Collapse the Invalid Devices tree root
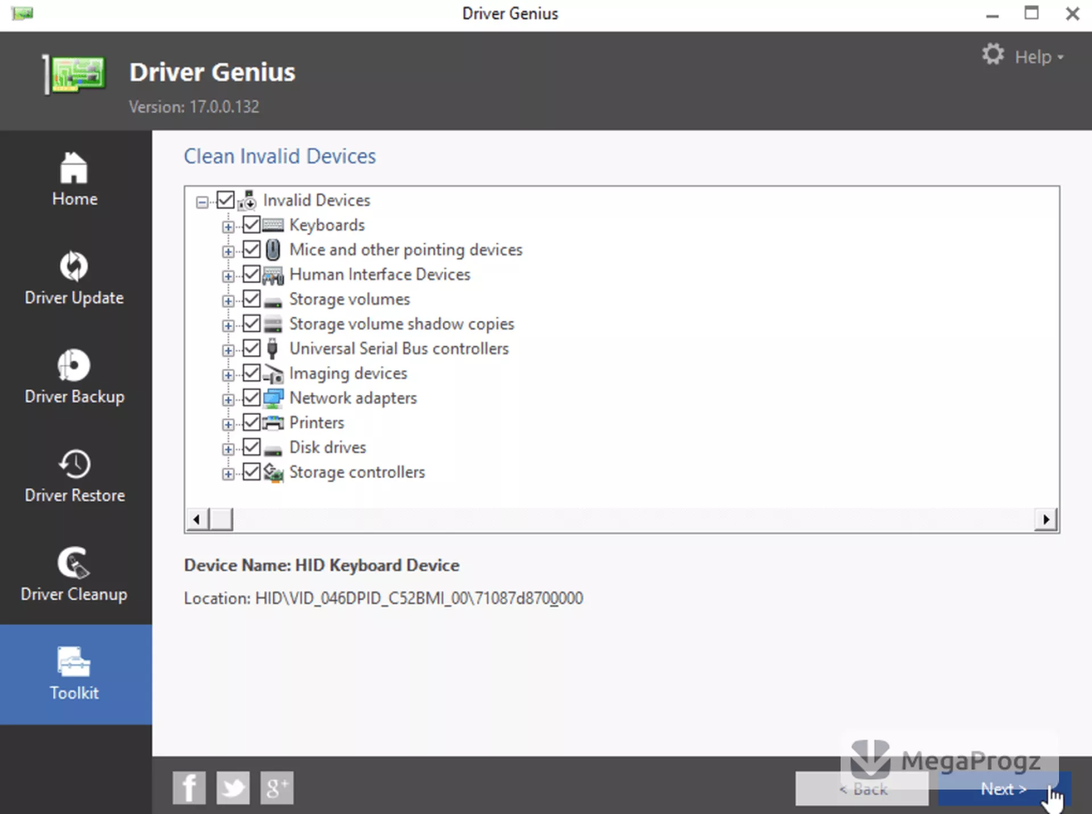Viewport: 1092px width, 814px height. [202, 202]
